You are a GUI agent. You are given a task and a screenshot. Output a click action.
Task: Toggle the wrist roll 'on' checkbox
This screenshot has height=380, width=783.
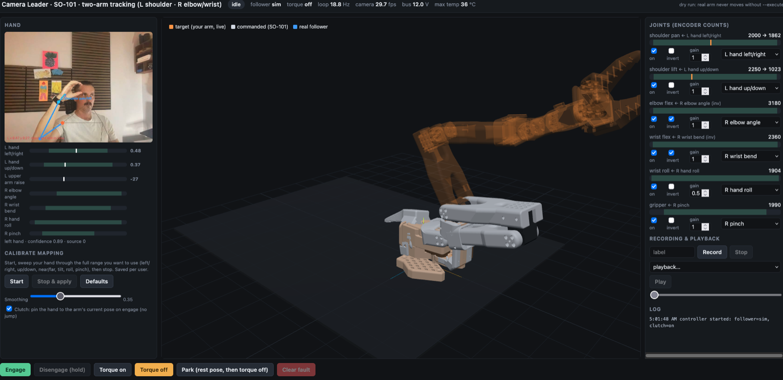[654, 187]
